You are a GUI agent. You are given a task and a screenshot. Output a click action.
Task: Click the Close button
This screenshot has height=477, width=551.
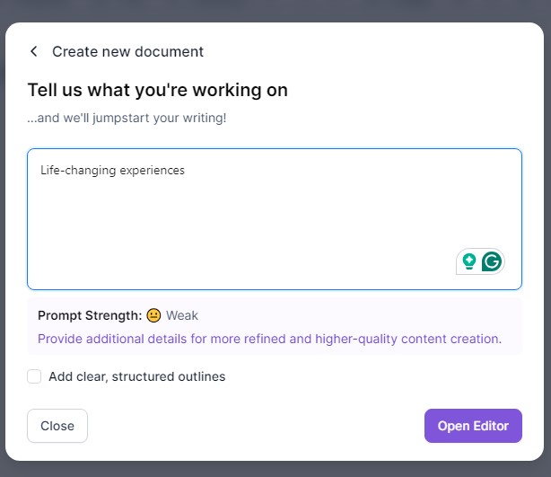point(57,426)
